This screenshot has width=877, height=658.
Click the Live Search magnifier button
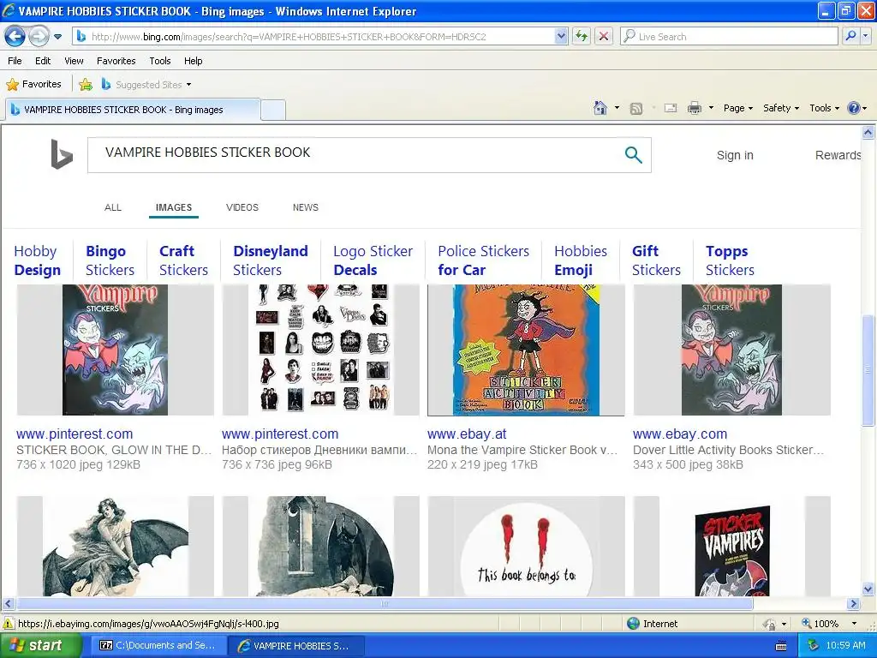point(850,36)
